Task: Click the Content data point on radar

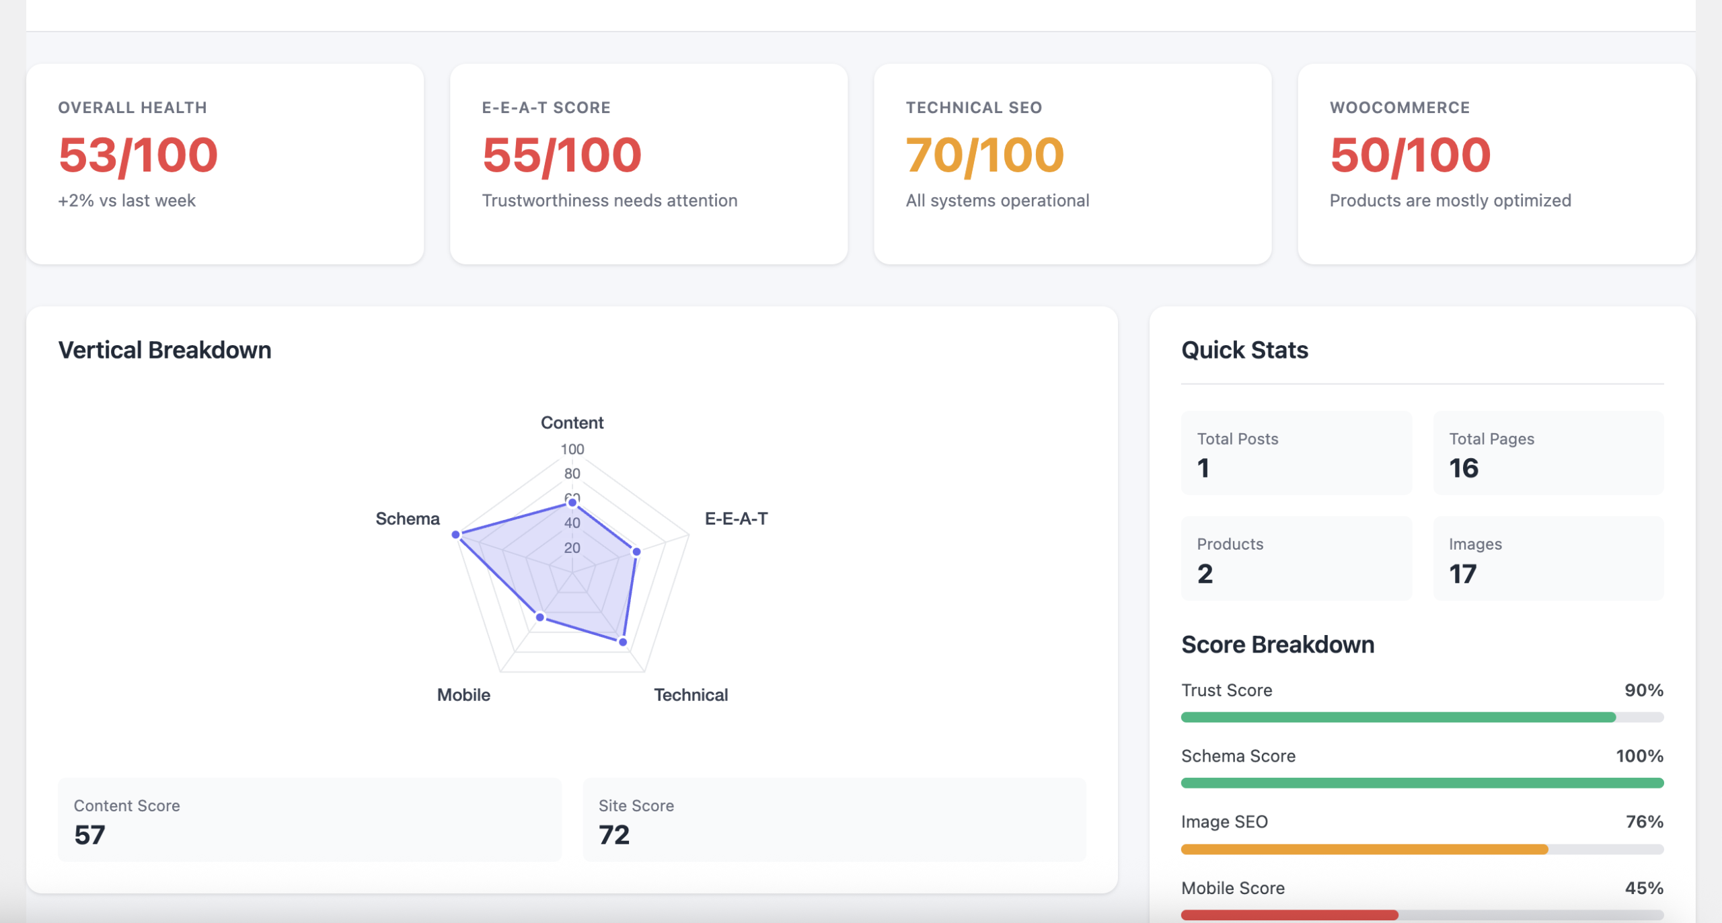Action: tap(572, 503)
